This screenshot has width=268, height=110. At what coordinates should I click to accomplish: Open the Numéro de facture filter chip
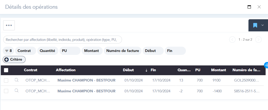tap(123, 51)
